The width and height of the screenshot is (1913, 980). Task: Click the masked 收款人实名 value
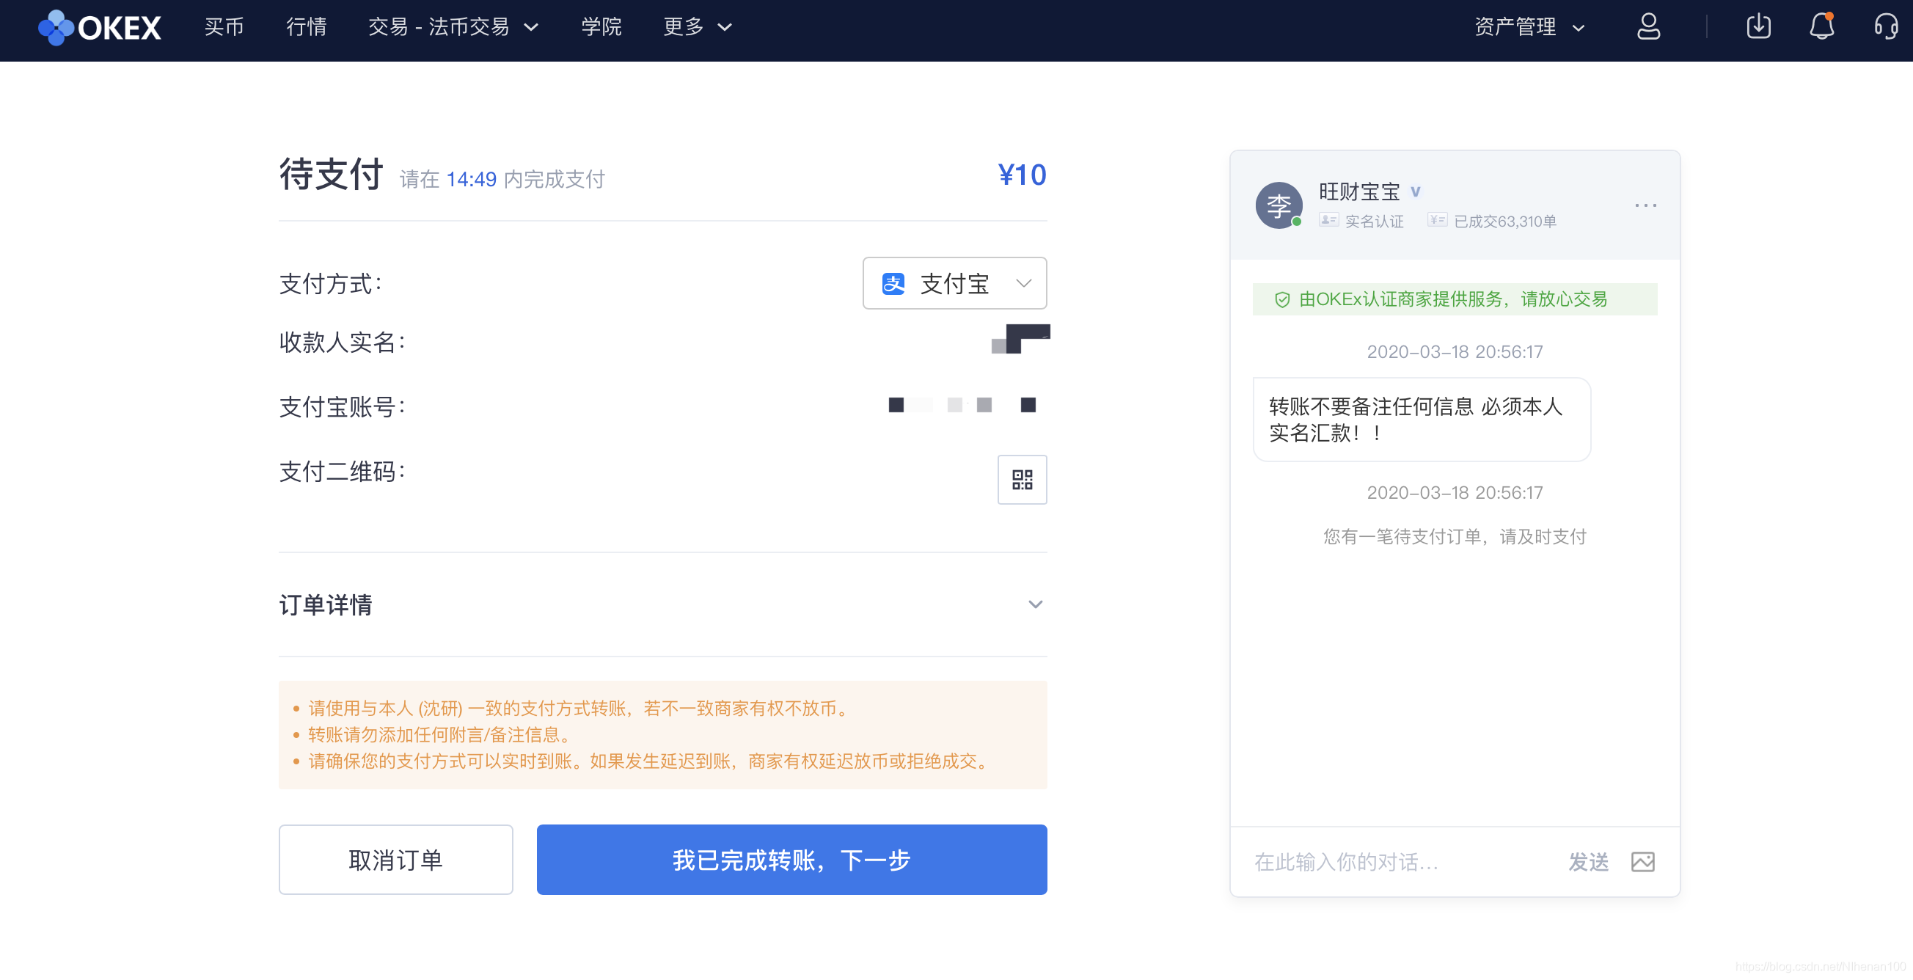pos(1020,339)
